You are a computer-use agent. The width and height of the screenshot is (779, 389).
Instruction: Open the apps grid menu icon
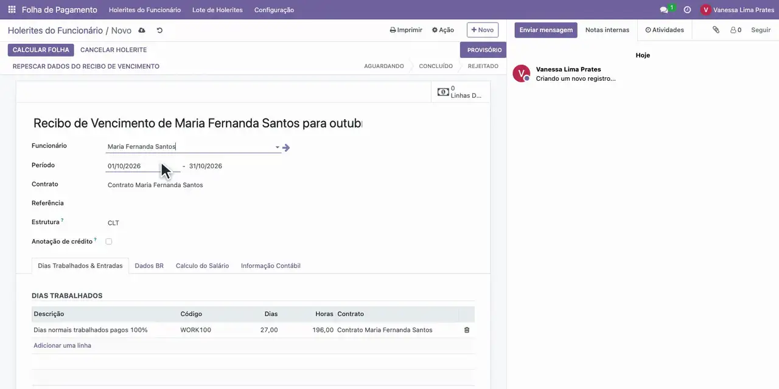pos(12,10)
